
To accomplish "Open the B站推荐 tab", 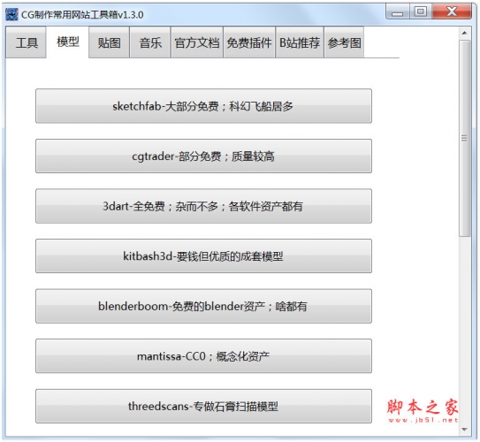I will [x=300, y=42].
